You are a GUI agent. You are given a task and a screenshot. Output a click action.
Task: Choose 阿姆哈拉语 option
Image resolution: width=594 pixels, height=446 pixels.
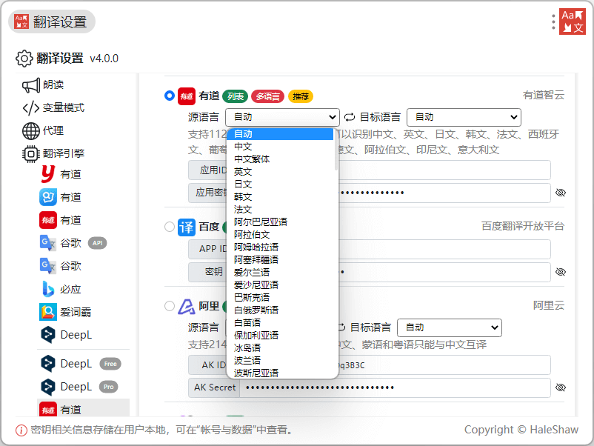click(x=280, y=247)
